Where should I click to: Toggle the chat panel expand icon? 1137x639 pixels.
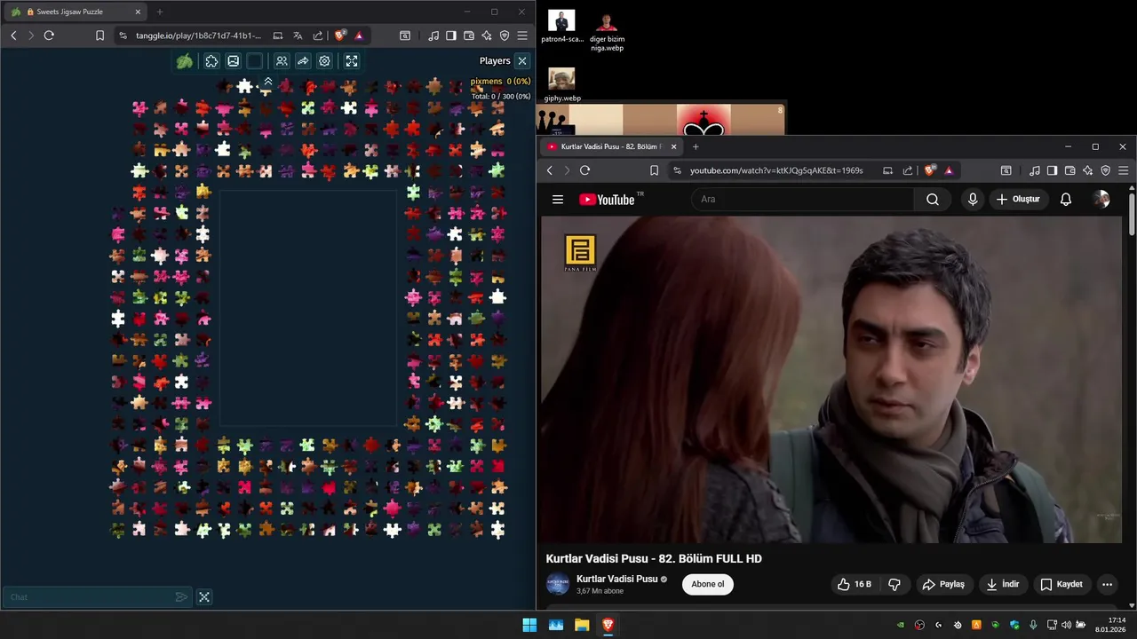(204, 597)
